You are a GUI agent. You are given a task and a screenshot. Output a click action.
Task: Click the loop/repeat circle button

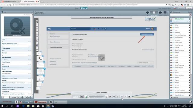106,97
